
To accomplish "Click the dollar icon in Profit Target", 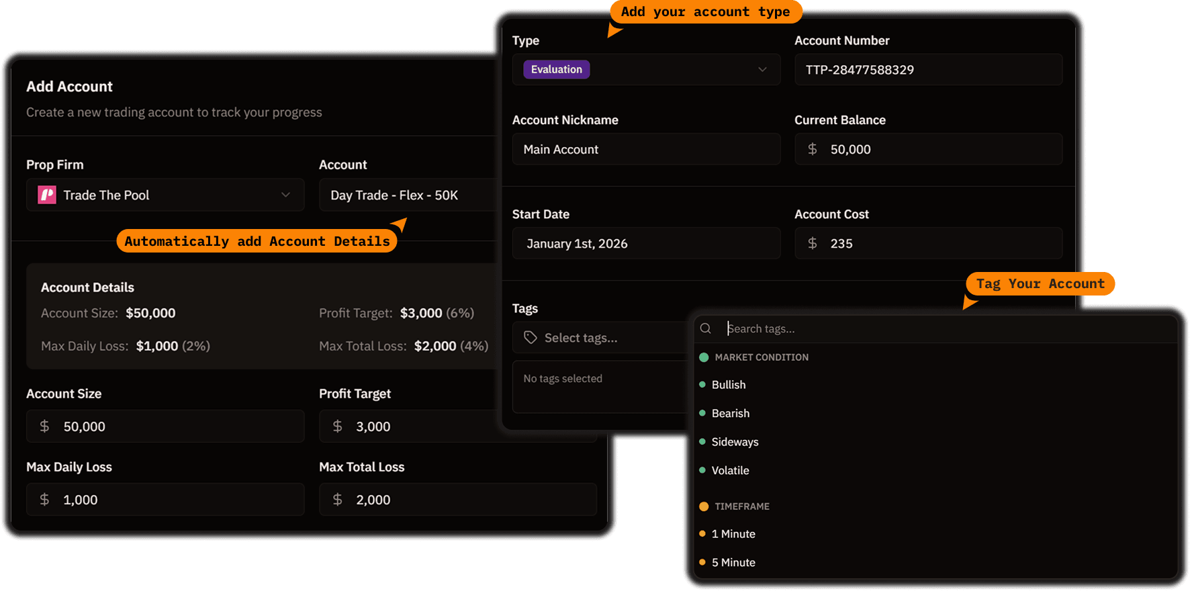I will coord(337,426).
